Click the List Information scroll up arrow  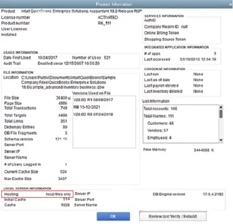[x=221, y=107]
